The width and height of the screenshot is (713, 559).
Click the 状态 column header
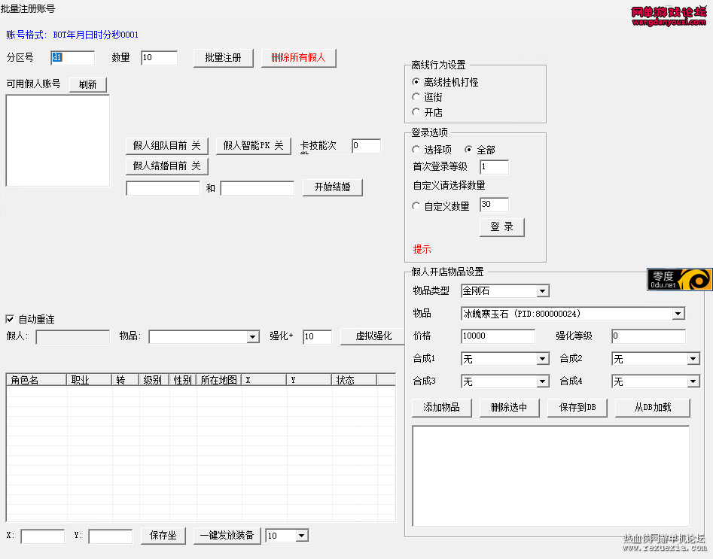354,380
